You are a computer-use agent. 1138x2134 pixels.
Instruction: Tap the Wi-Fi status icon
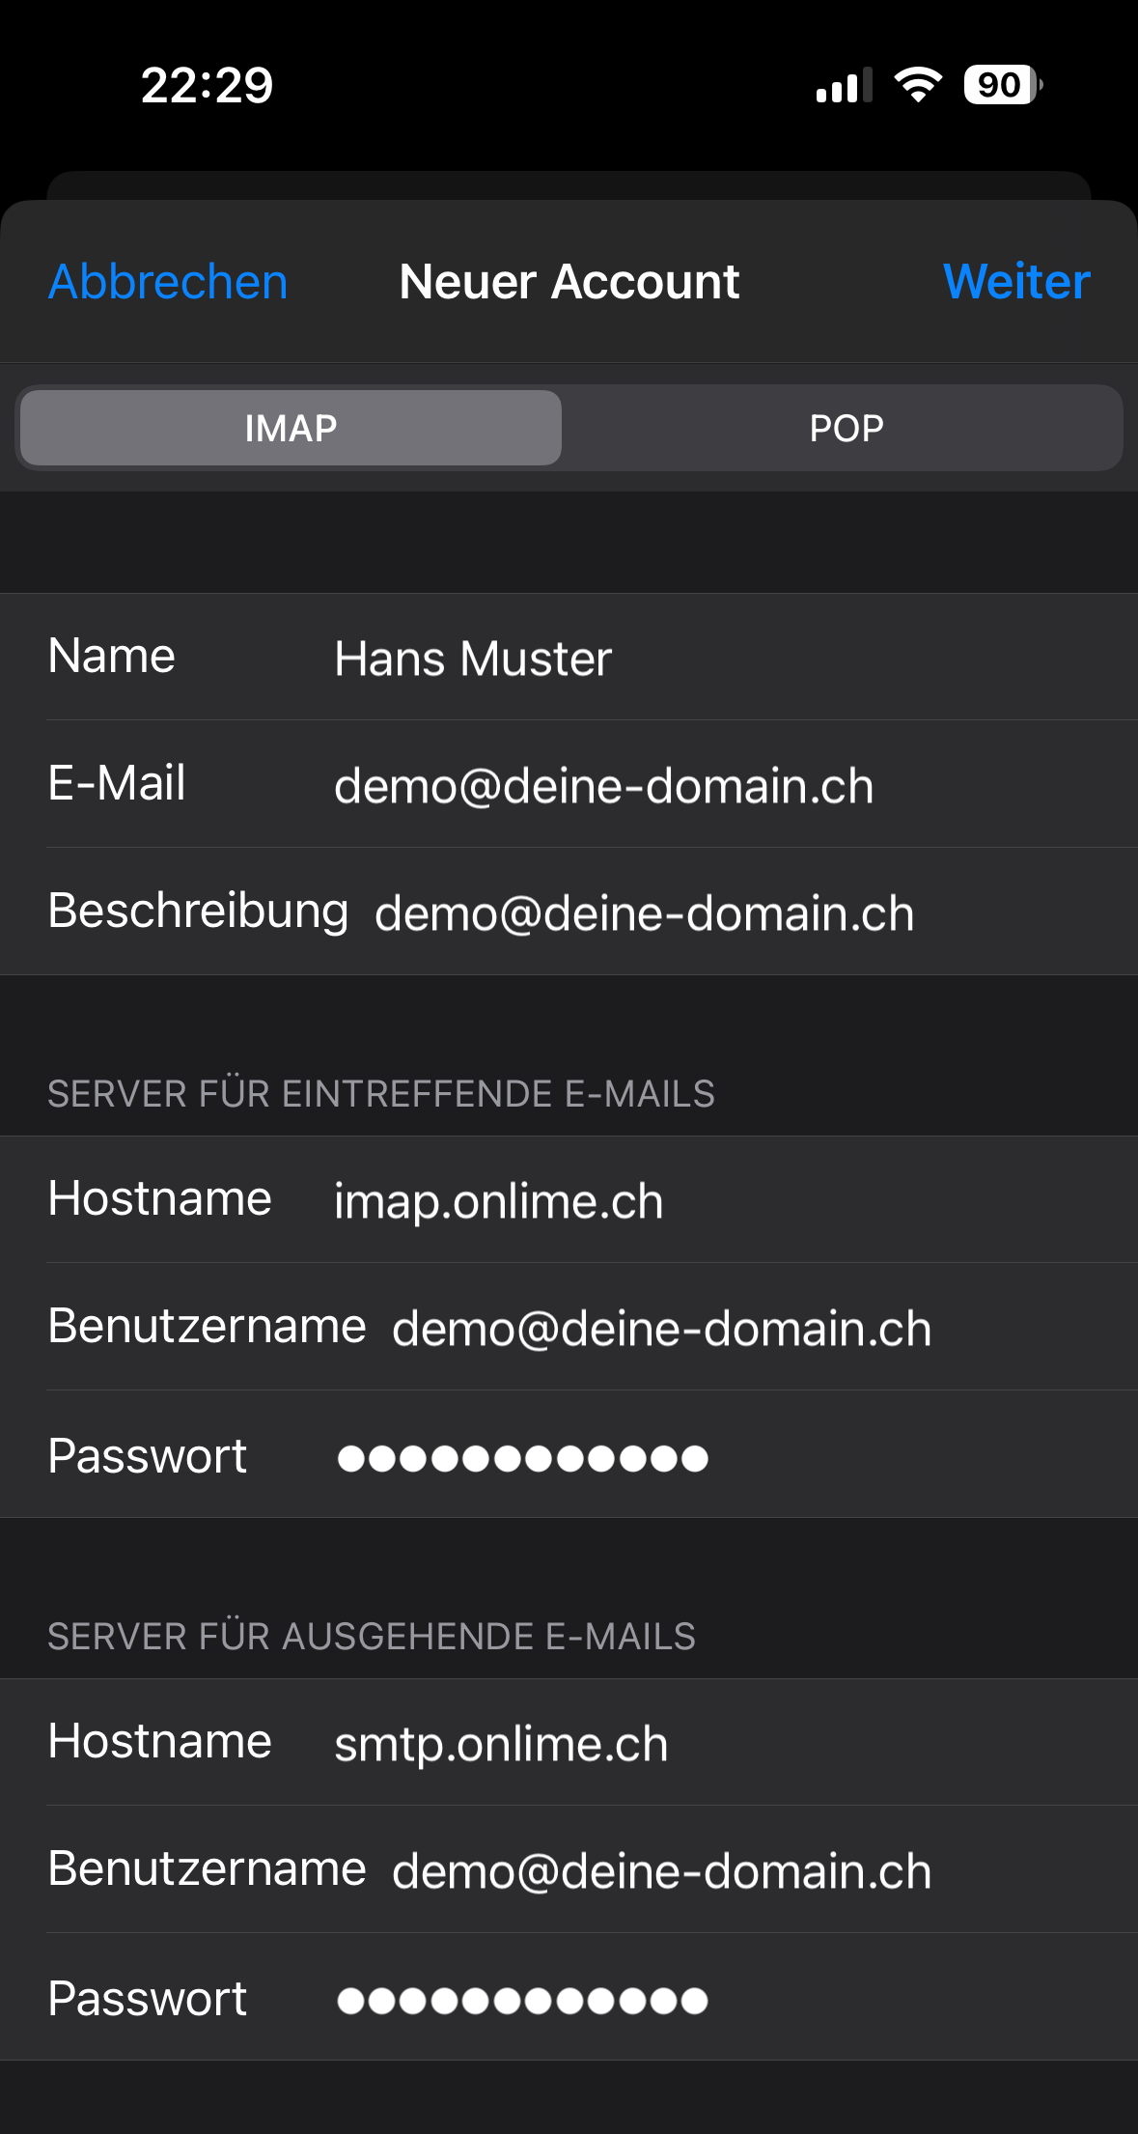coord(918,85)
